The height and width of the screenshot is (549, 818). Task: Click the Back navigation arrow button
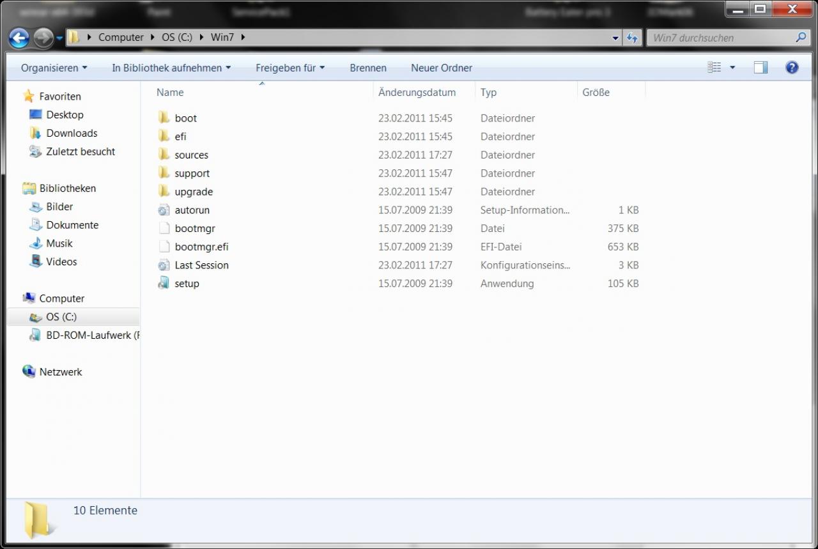click(x=19, y=38)
